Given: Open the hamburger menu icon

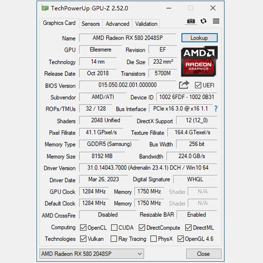Looking at the screenshot, I should coord(216,21).
